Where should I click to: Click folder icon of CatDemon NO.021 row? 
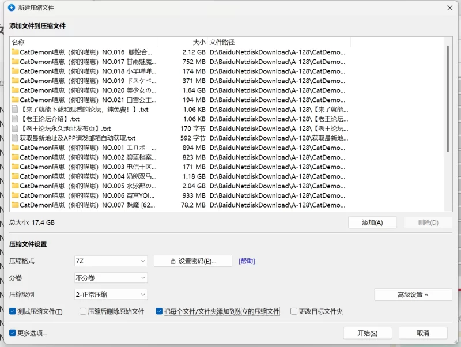point(15,100)
